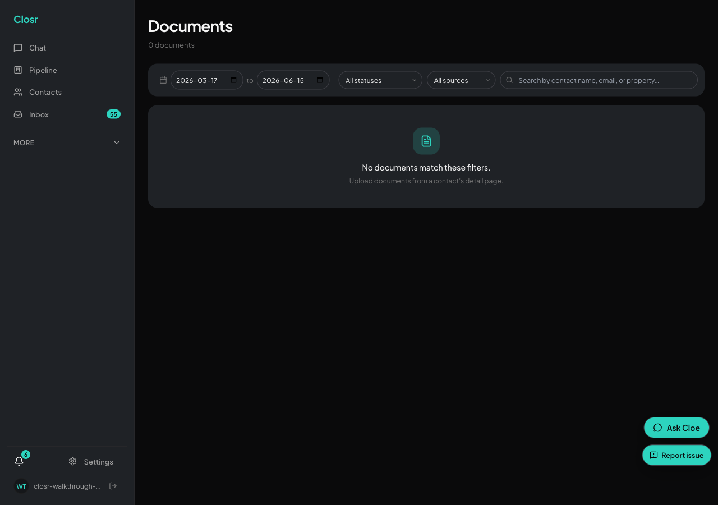Open Chat from the sidebar
Screen dimensions: 718x505
[67, 48]
